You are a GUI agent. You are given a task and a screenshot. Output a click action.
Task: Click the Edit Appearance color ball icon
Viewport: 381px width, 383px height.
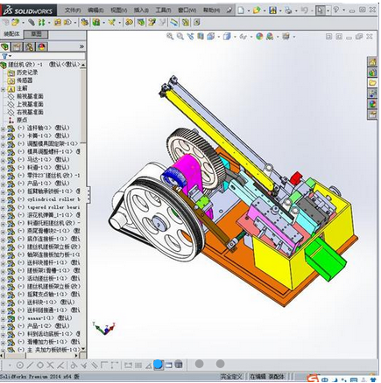(x=259, y=37)
